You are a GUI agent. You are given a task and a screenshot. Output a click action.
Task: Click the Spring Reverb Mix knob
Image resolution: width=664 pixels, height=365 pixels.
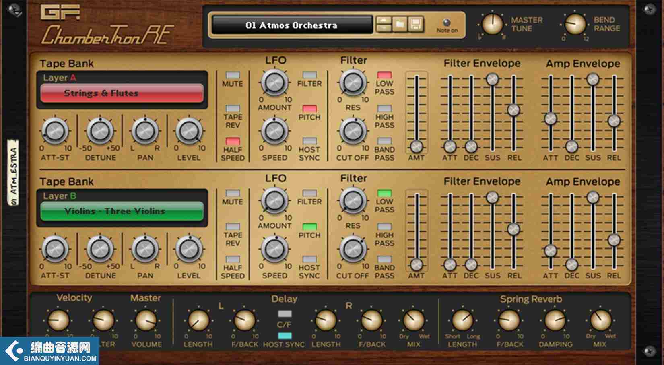[600, 321]
